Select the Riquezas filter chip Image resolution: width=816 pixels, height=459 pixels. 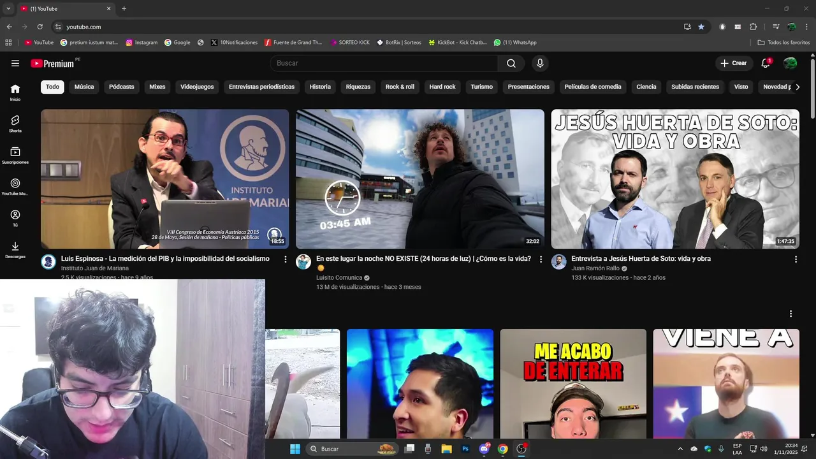click(x=358, y=87)
